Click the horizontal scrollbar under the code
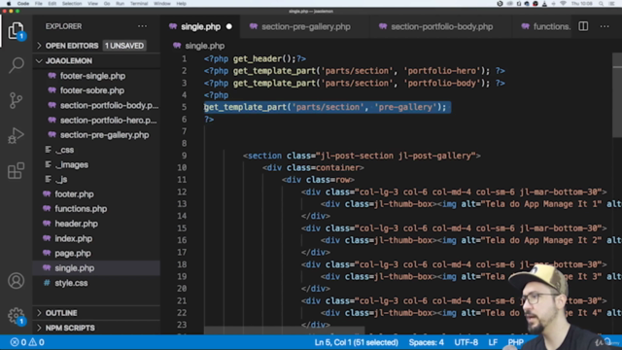Viewport: 622px width, 350px height. (284, 331)
